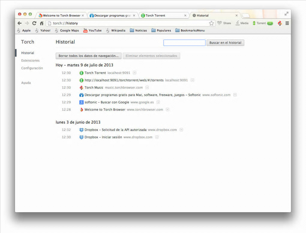Reload the current page
Viewport: 306px width, 233px height.
[x=34, y=23]
